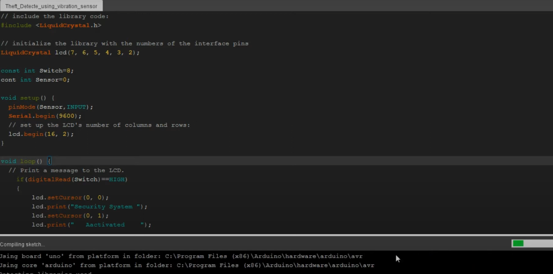
Task: Select the Theft_Detecte_using_vibration_sensor sketch tab
Action: [x=51, y=6]
